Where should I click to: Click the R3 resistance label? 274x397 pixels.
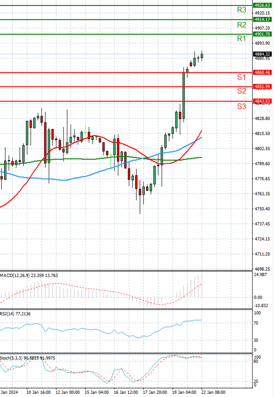coord(242,10)
